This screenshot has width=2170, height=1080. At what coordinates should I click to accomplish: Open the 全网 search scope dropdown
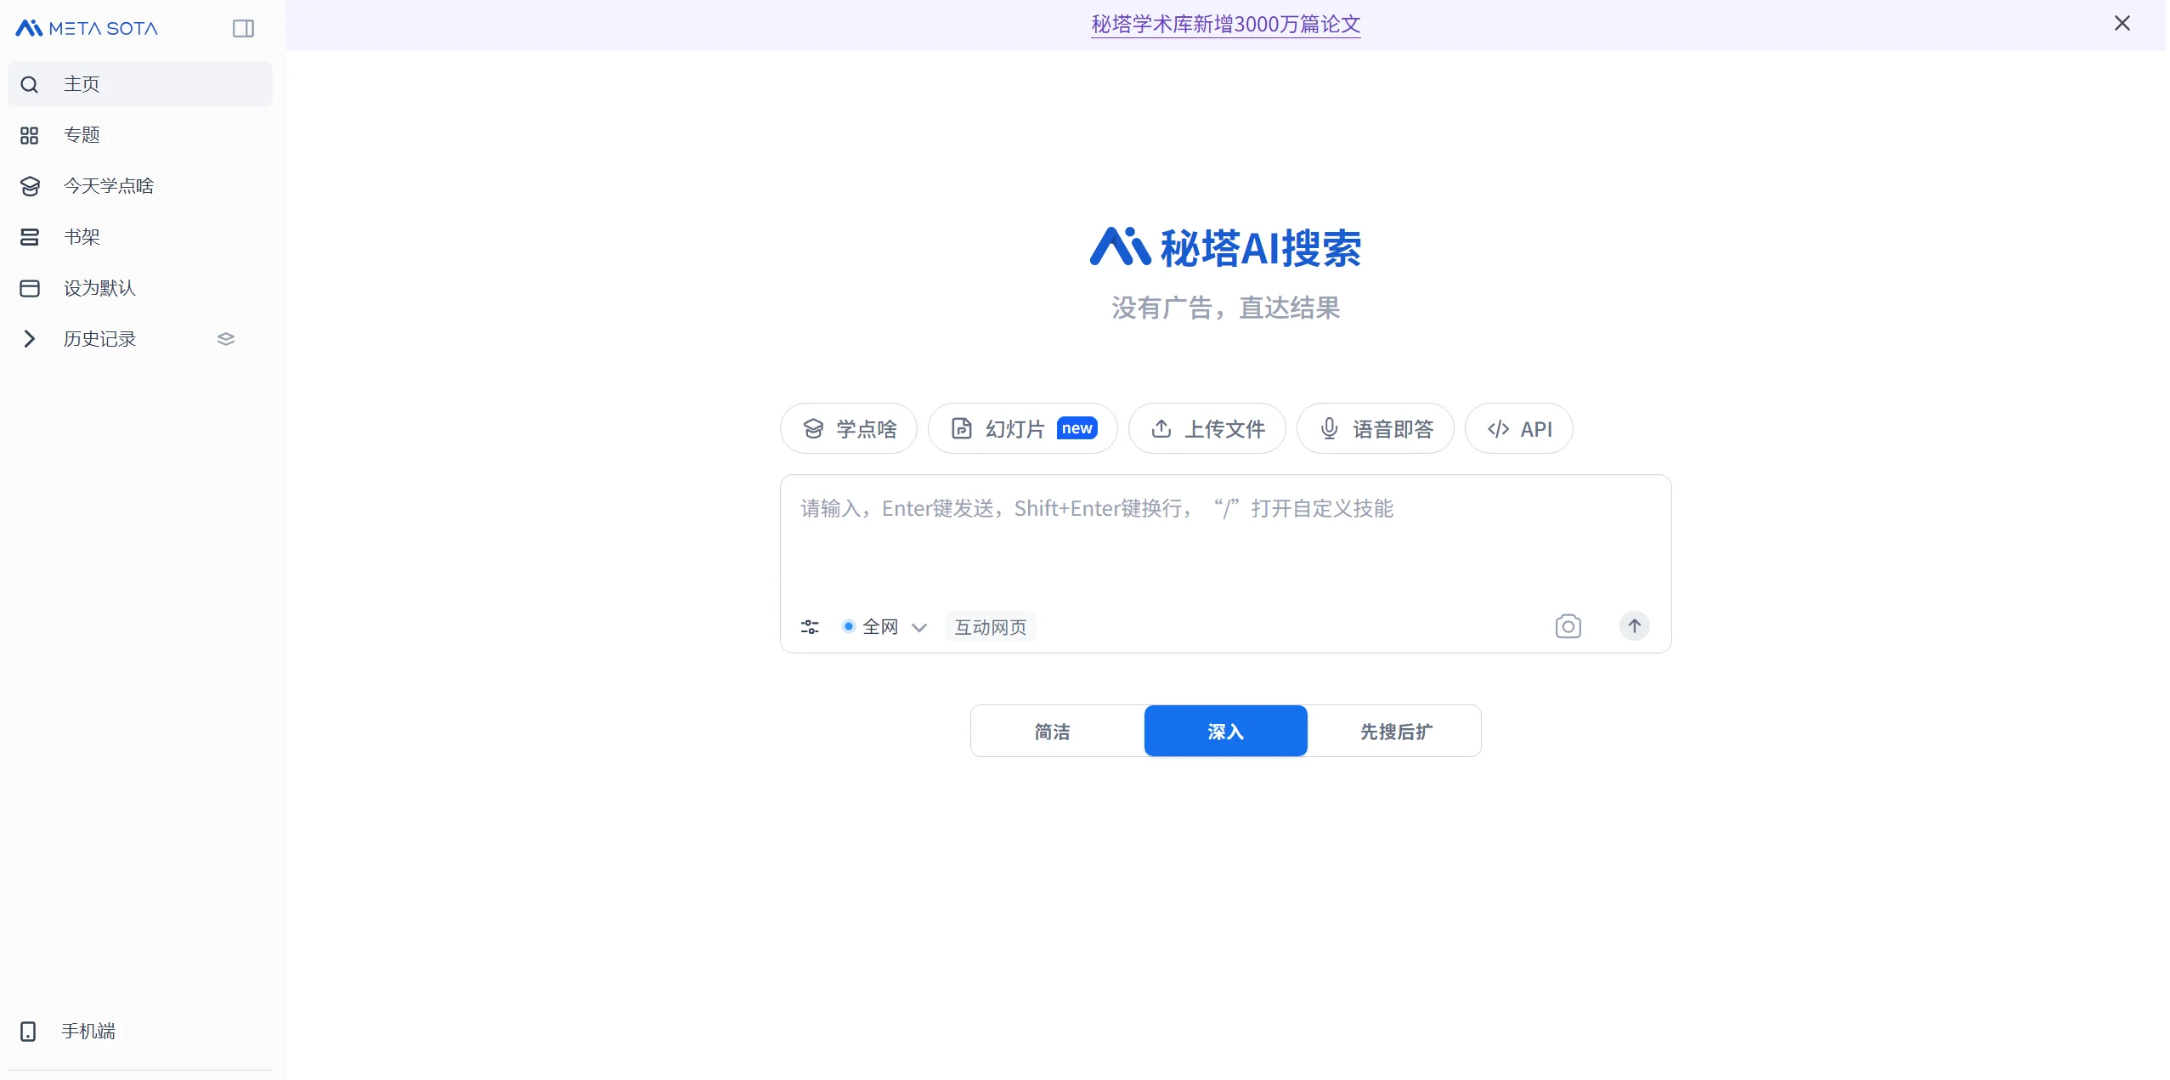[884, 626]
